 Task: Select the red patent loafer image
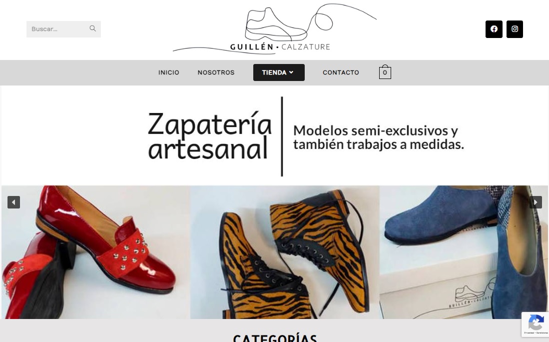coord(95,252)
